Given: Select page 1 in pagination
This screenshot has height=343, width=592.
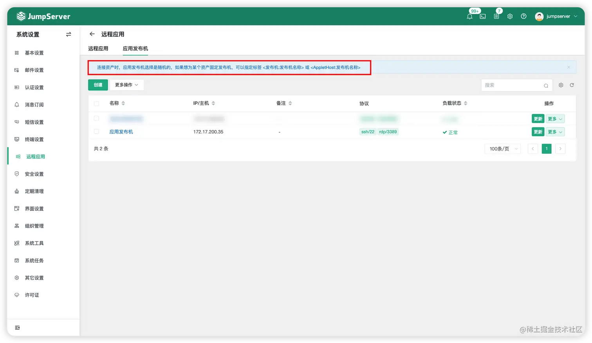Looking at the screenshot, I should pyautogui.click(x=547, y=149).
